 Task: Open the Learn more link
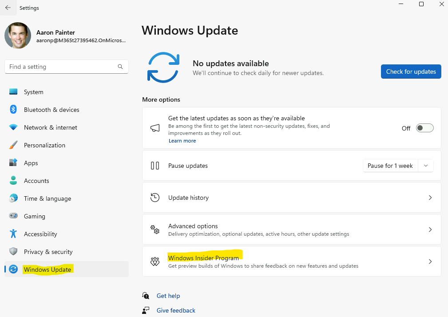coord(182,141)
